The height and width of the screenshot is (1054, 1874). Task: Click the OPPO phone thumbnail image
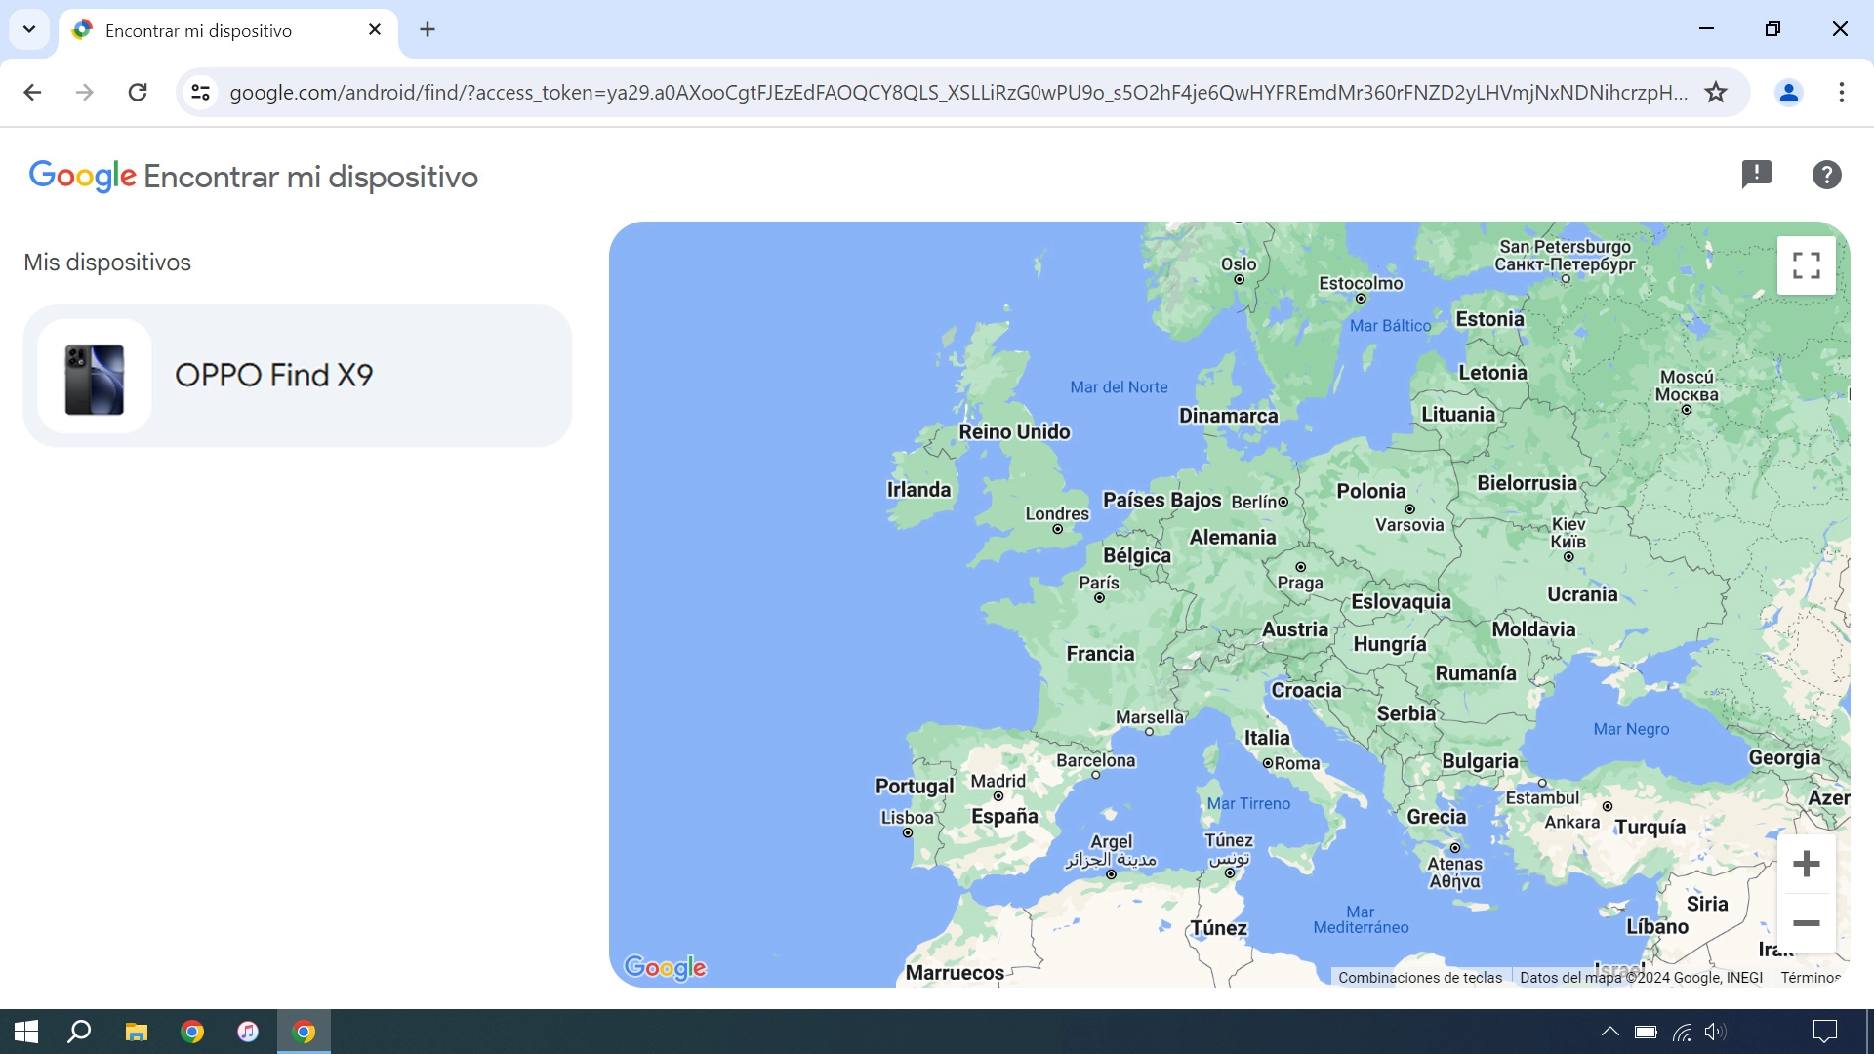click(x=95, y=377)
